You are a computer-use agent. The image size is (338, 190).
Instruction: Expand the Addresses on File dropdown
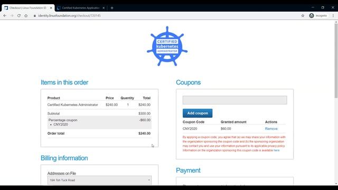[x=99, y=180]
